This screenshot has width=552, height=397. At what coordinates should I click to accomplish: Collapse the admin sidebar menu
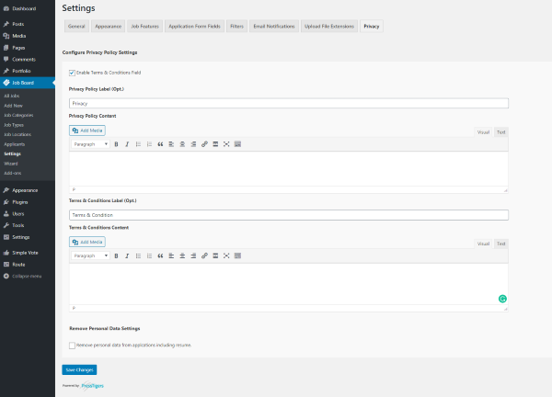click(26, 274)
